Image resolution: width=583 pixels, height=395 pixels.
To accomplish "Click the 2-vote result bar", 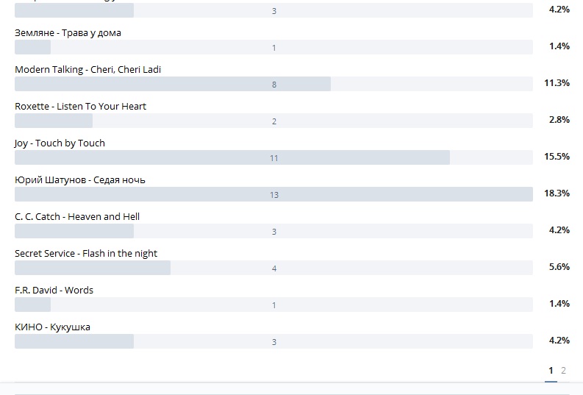I will pos(273,121).
